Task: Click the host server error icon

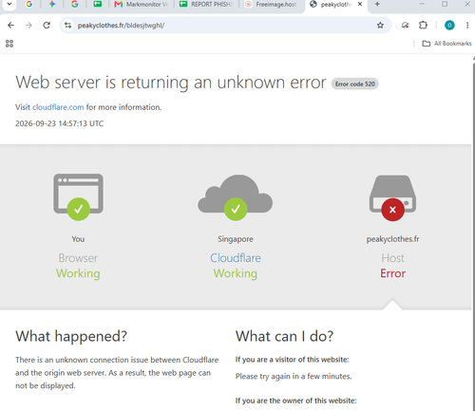Action: (x=392, y=198)
